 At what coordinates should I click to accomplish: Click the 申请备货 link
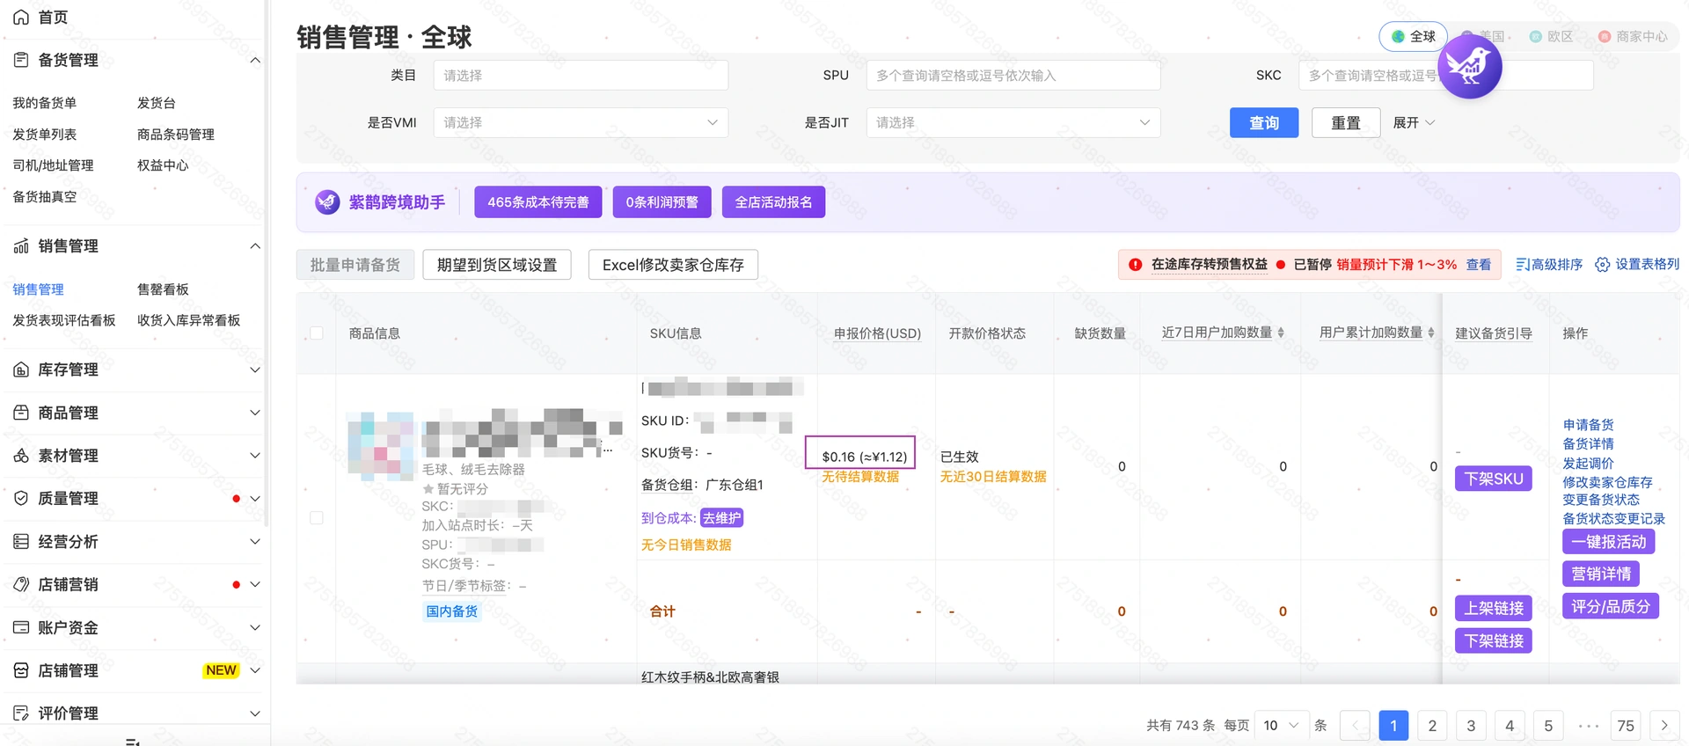[x=1589, y=424]
